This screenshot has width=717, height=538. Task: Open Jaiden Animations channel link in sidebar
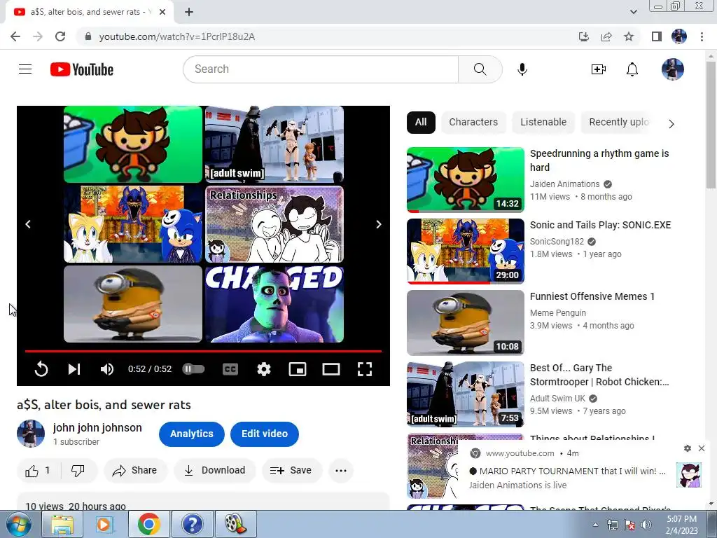564,184
